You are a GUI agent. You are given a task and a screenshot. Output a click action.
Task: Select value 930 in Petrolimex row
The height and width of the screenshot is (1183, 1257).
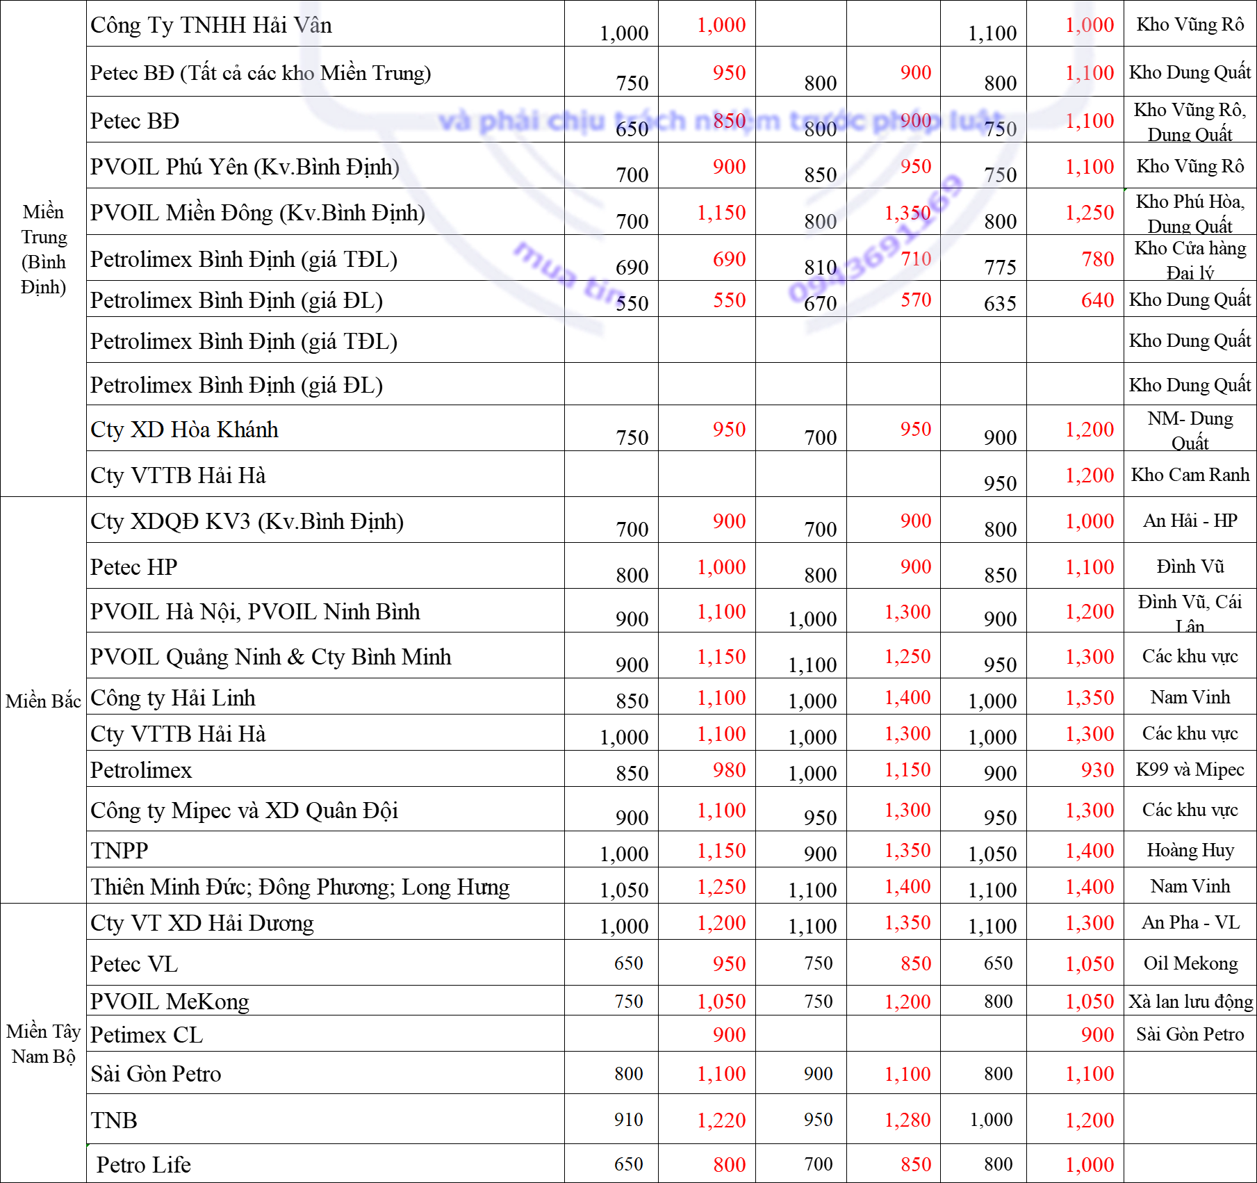[x=1097, y=770]
